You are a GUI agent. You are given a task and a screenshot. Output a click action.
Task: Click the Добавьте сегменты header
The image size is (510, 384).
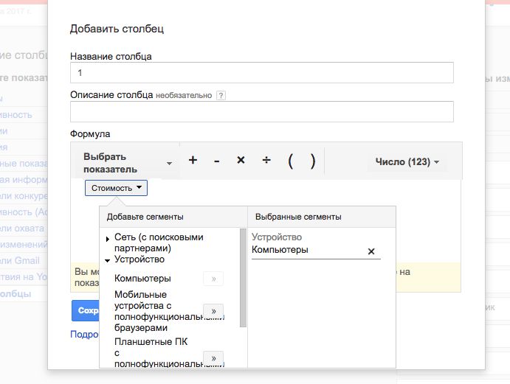(x=145, y=217)
